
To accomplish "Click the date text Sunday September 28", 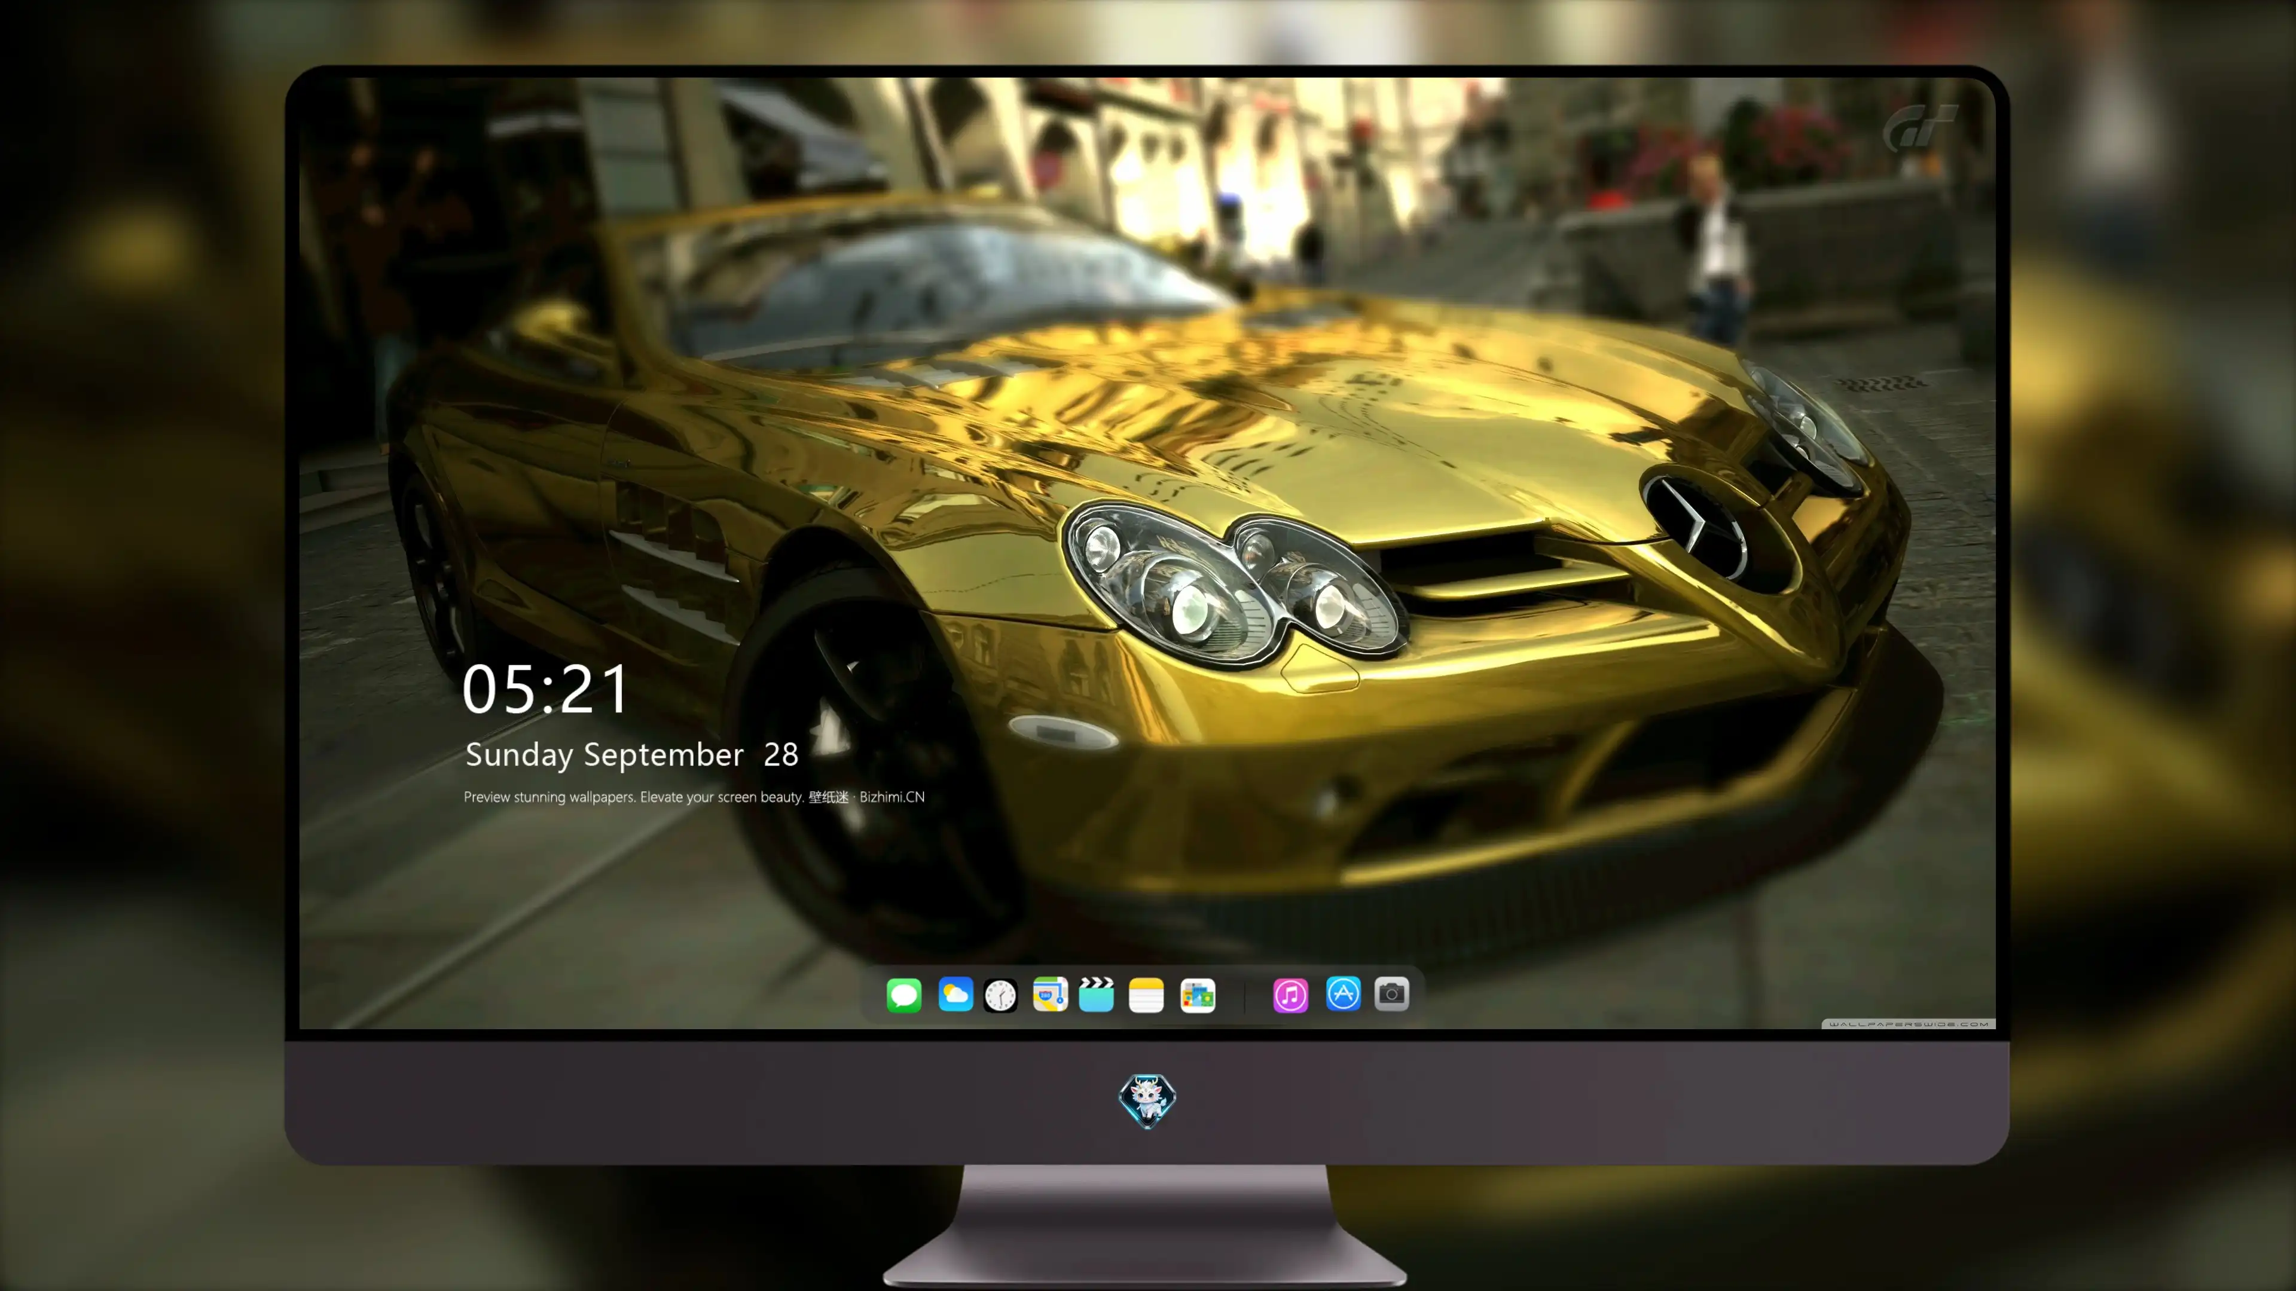I will tap(631, 755).
